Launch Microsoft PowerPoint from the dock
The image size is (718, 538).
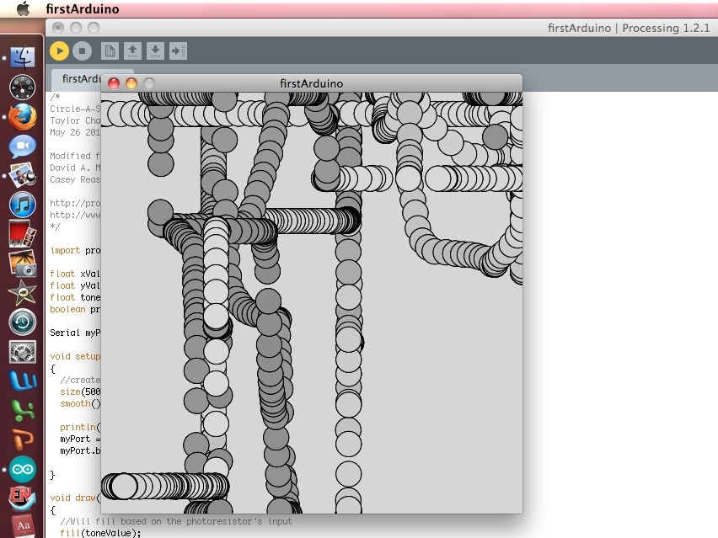(x=23, y=440)
